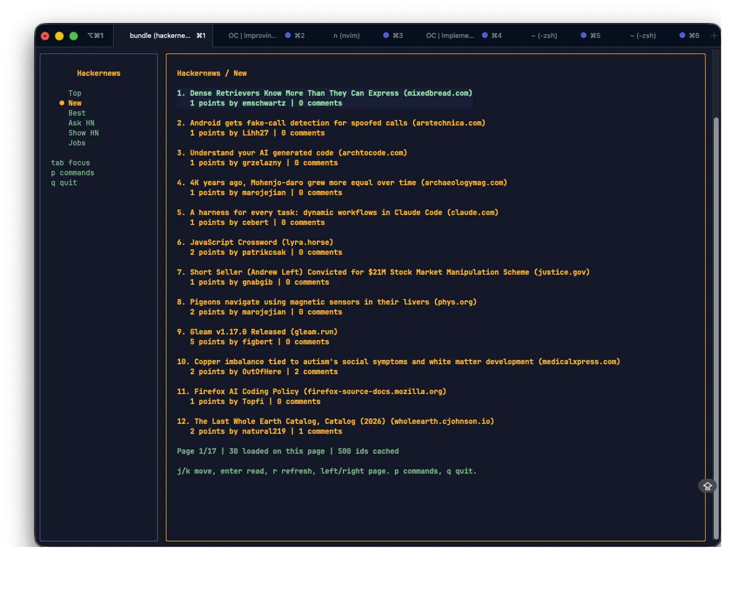This screenshot has height=593, width=756.
Task: Open Pigeons navigate using magnetic sensors story
Action: (327, 302)
